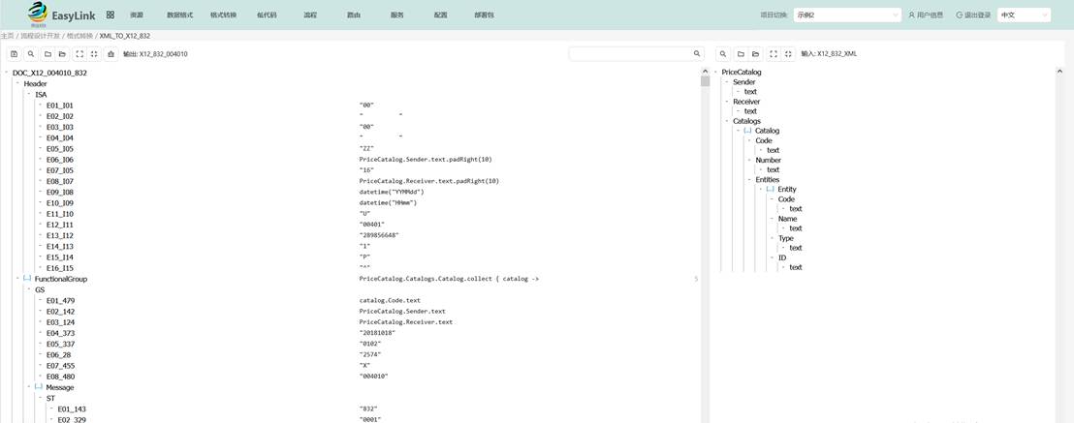Open the 数据格式 menu
Image resolution: width=1074 pixels, height=423 pixels.
pyautogui.click(x=179, y=15)
